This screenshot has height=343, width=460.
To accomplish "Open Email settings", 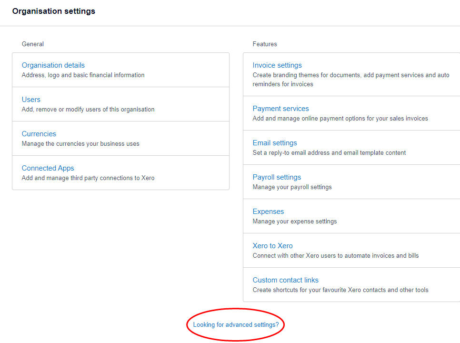I will 275,143.
